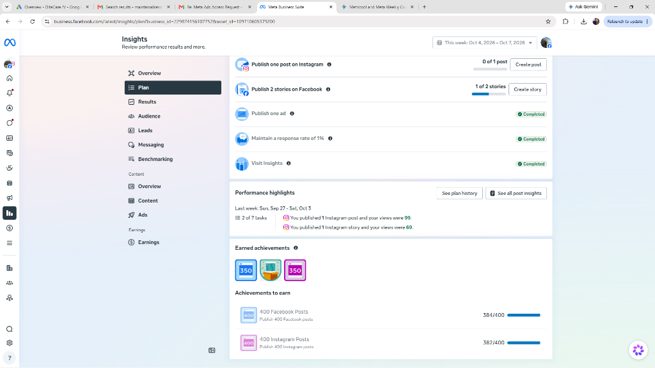Click info icon beside Publish 2 stories on Facebook
This screenshot has width=655, height=368.
[x=328, y=89]
